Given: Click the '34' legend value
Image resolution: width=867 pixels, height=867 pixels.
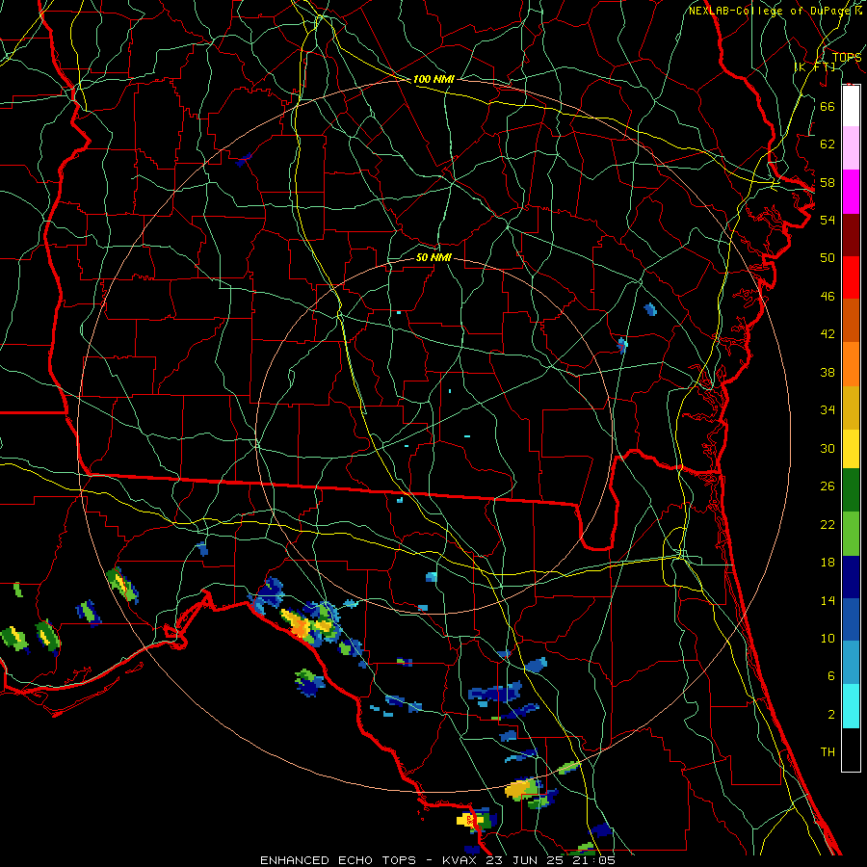Looking at the screenshot, I should (828, 410).
